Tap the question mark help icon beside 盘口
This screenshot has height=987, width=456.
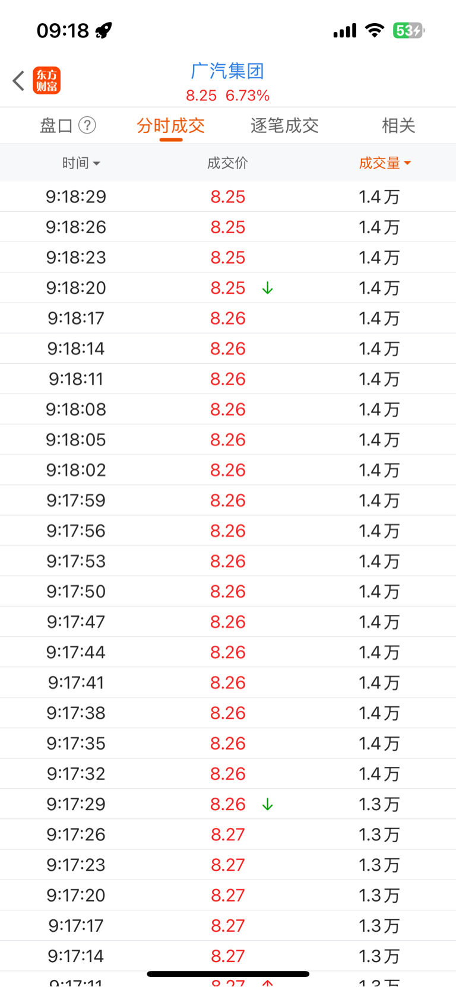[x=87, y=125]
